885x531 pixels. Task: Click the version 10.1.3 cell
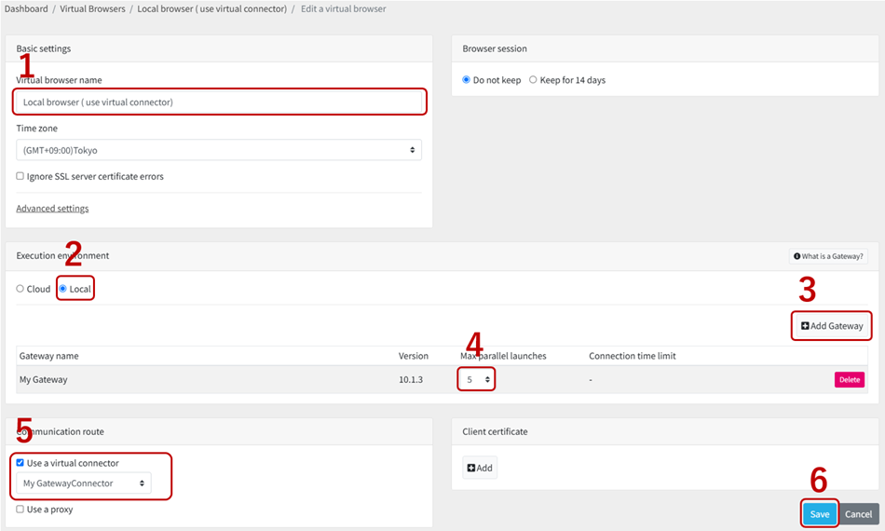(411, 380)
